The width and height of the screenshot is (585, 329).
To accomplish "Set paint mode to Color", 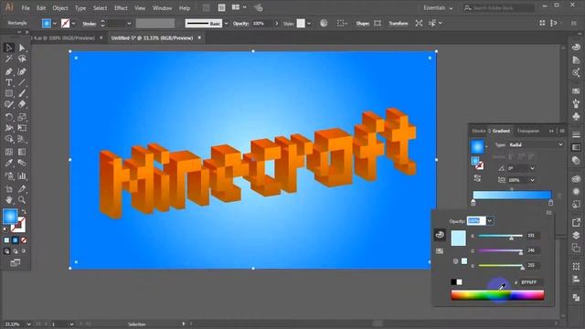I will pyautogui.click(x=6, y=240).
